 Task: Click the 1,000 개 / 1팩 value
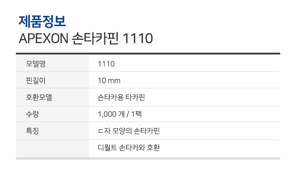pos(119,114)
